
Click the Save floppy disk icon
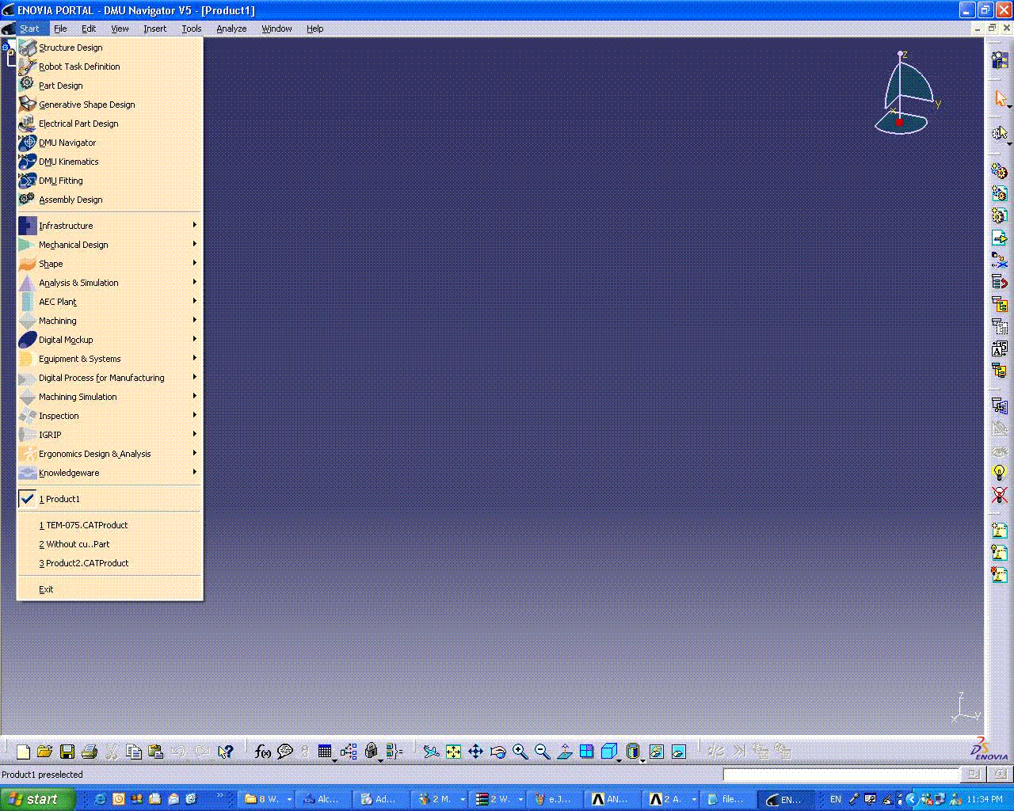[x=67, y=752]
